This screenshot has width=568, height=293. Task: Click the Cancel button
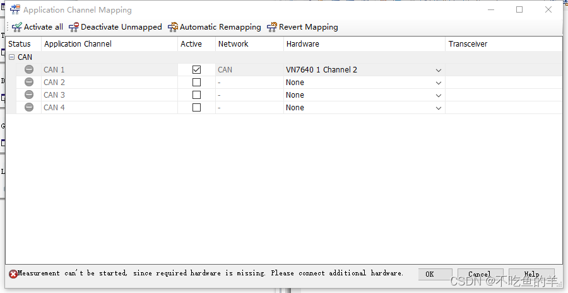click(x=480, y=274)
